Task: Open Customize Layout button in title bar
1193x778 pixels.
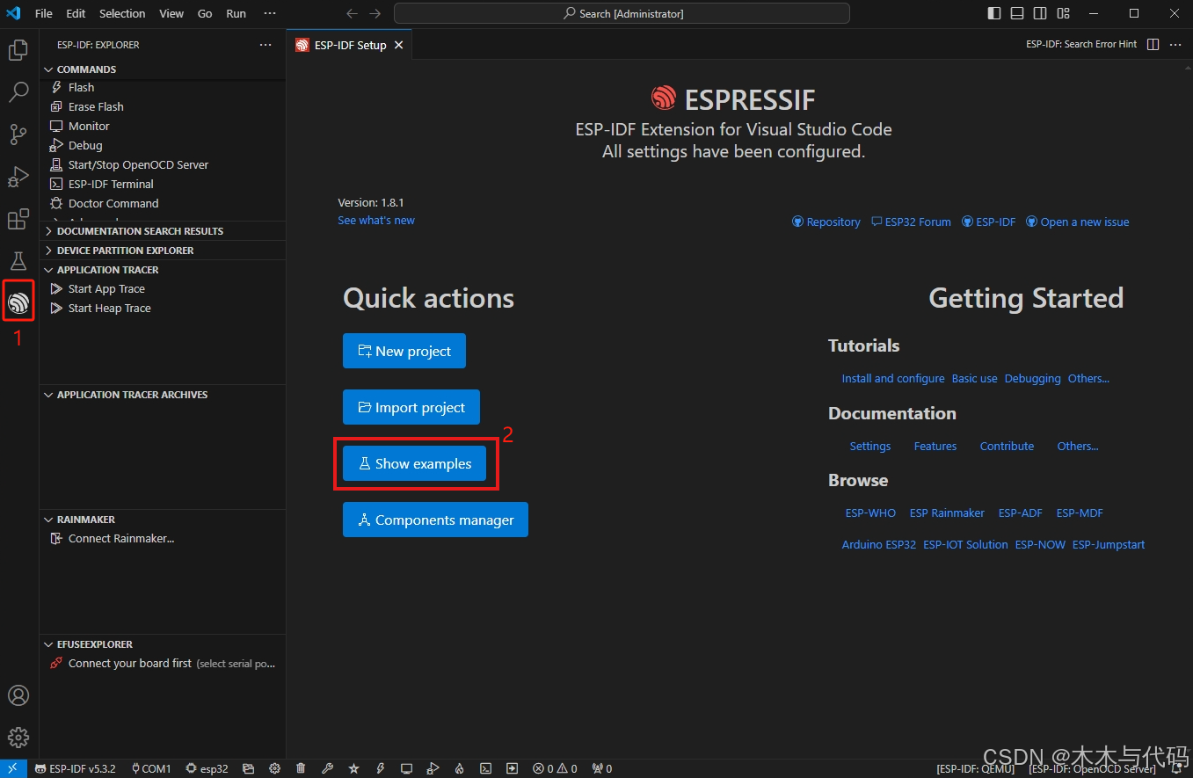Action: coord(1063,13)
